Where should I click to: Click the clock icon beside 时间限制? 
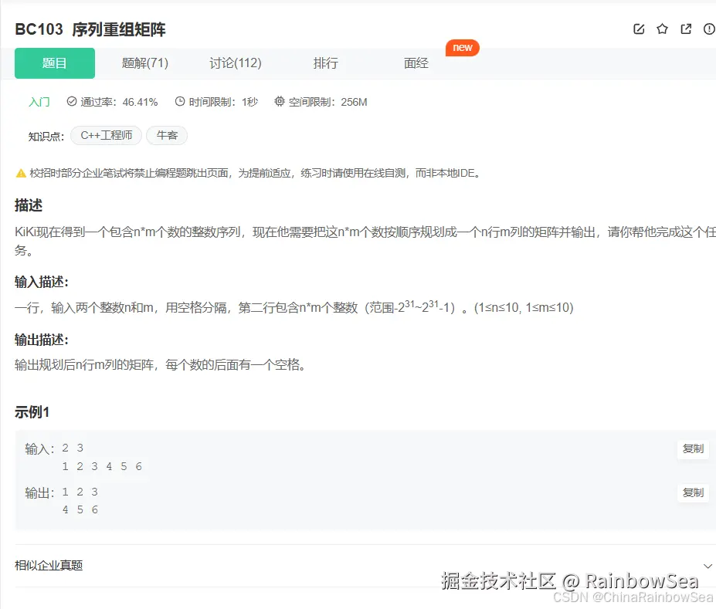pos(178,101)
